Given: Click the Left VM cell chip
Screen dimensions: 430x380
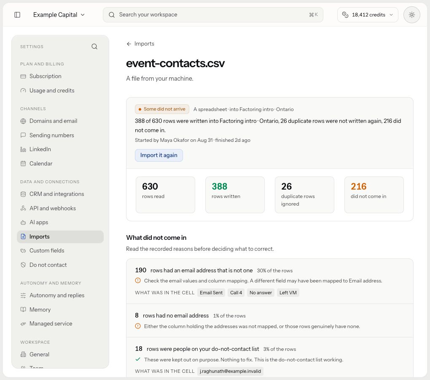Looking at the screenshot, I should click(288, 293).
